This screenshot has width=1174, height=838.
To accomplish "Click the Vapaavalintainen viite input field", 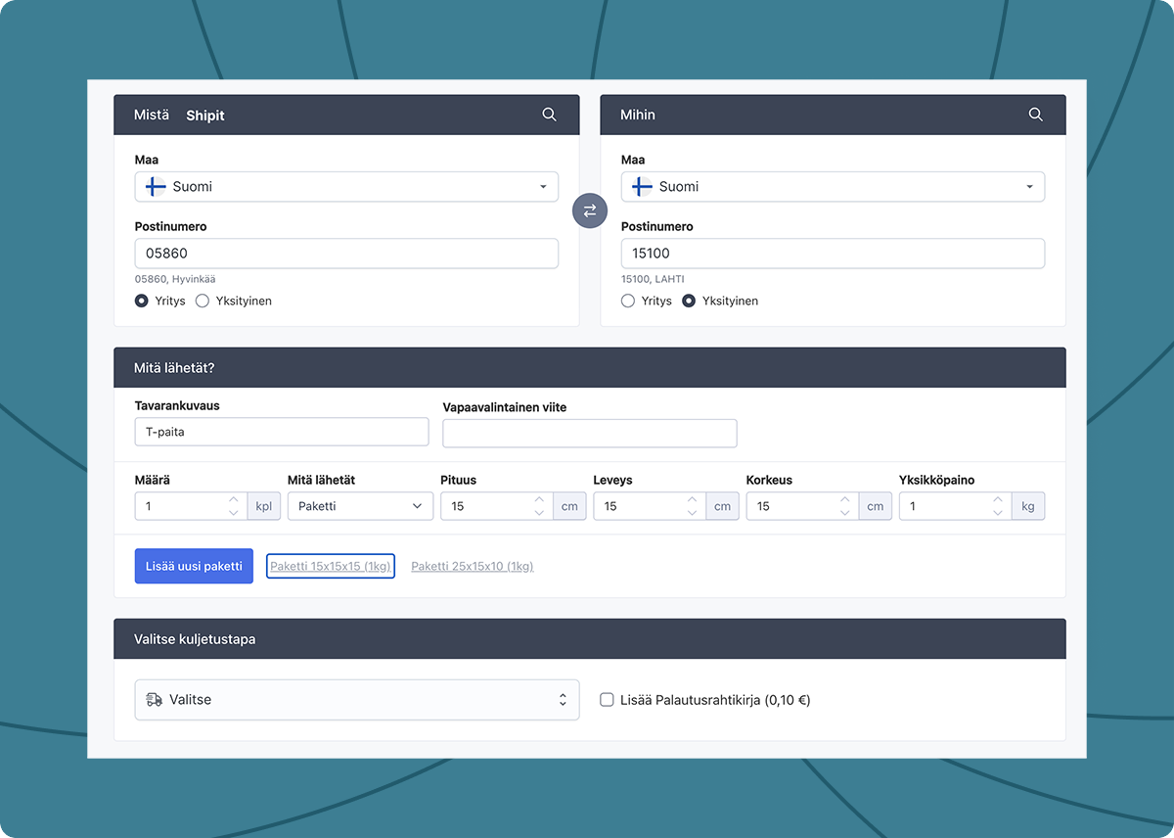I will (589, 433).
